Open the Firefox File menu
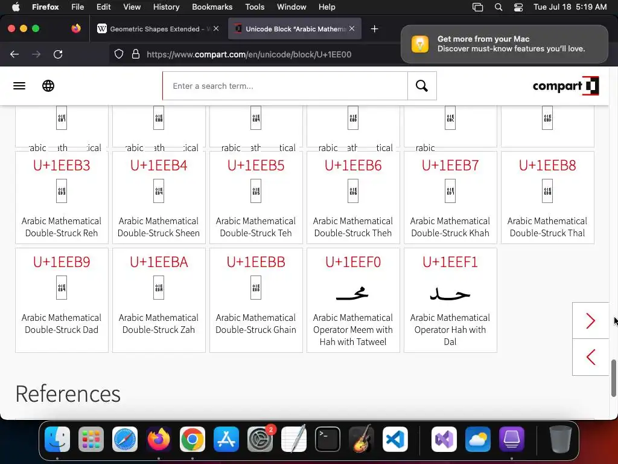The width and height of the screenshot is (618, 464). pyautogui.click(x=78, y=7)
